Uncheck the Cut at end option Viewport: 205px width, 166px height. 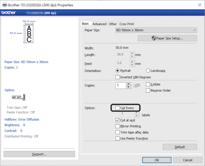coord(118,120)
